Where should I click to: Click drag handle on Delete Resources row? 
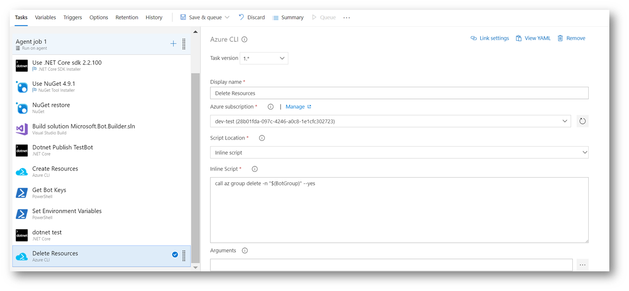pos(184,256)
